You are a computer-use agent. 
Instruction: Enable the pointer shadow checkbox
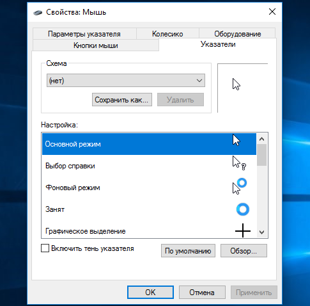point(45,248)
